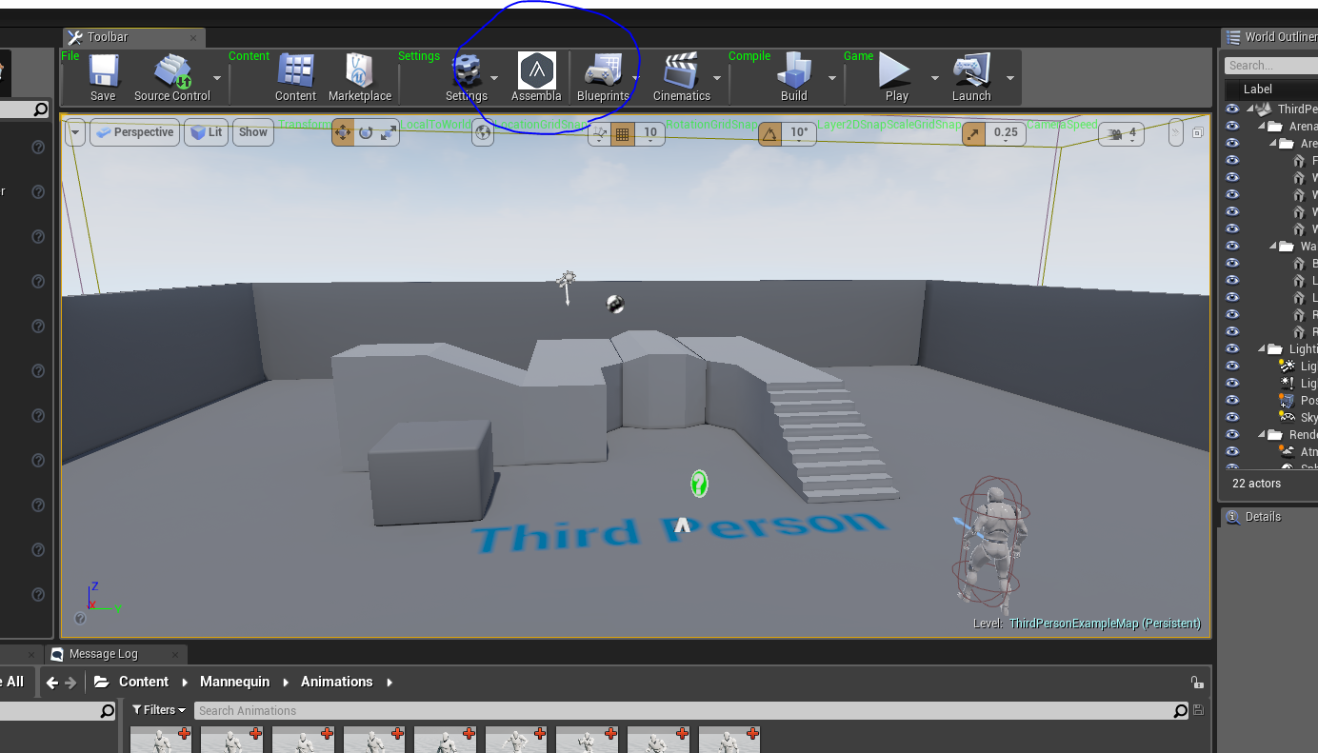Expand hidden viewport toolbar chevrons
This screenshot has width=1318, height=753.
(x=1175, y=133)
